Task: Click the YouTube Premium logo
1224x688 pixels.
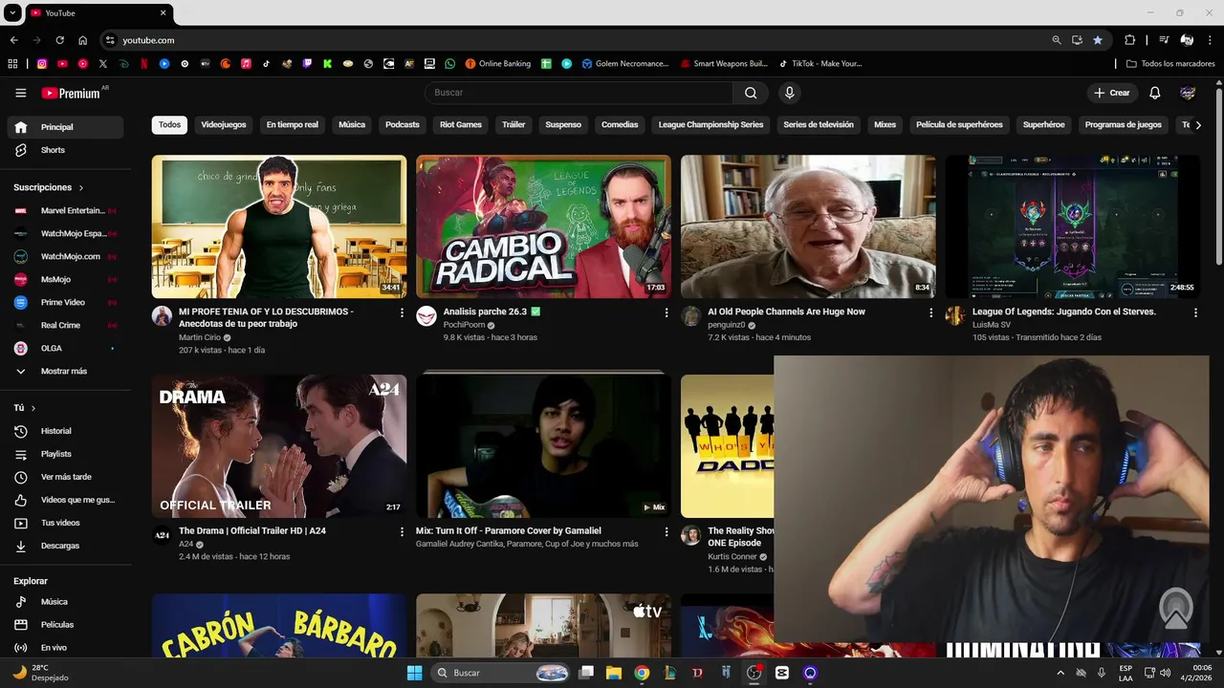Action: pyautogui.click(x=71, y=93)
